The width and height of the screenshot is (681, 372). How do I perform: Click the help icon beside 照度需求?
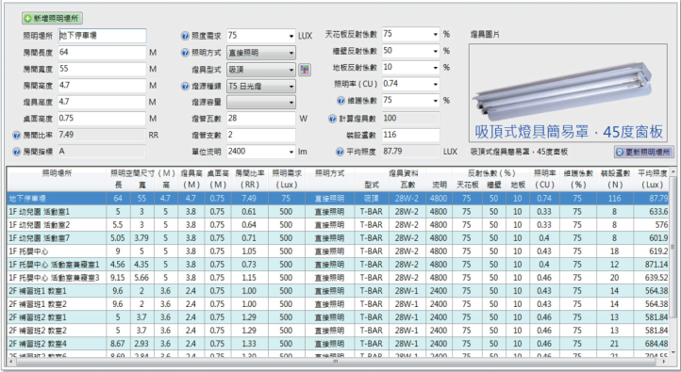tap(185, 36)
